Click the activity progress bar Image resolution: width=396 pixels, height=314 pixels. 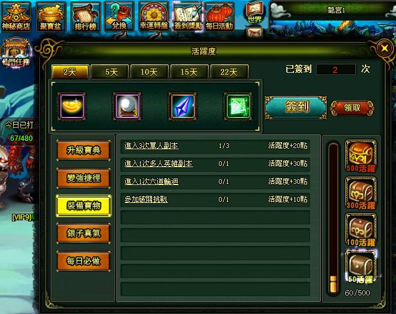coord(333,218)
